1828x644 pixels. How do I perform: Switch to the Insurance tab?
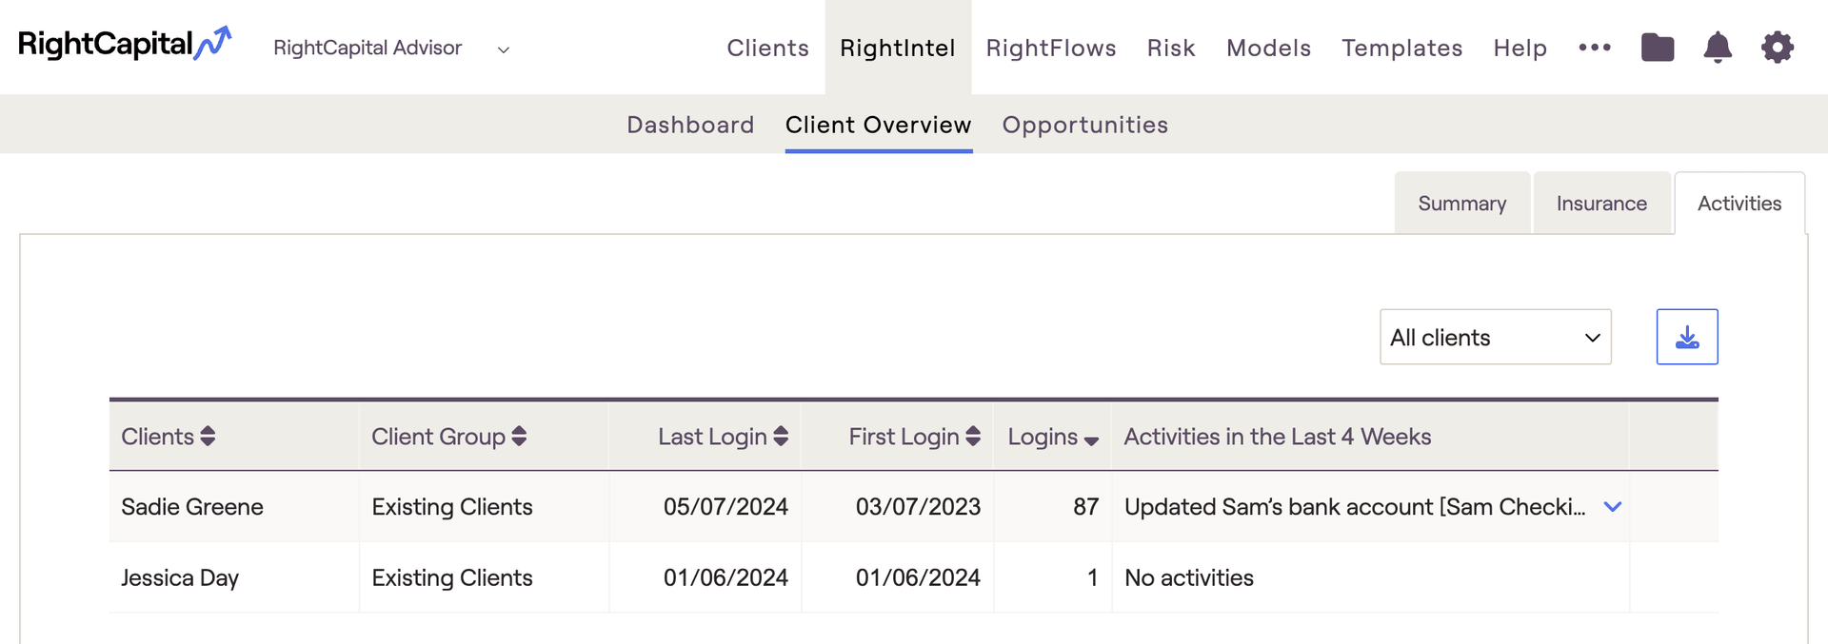click(x=1602, y=203)
